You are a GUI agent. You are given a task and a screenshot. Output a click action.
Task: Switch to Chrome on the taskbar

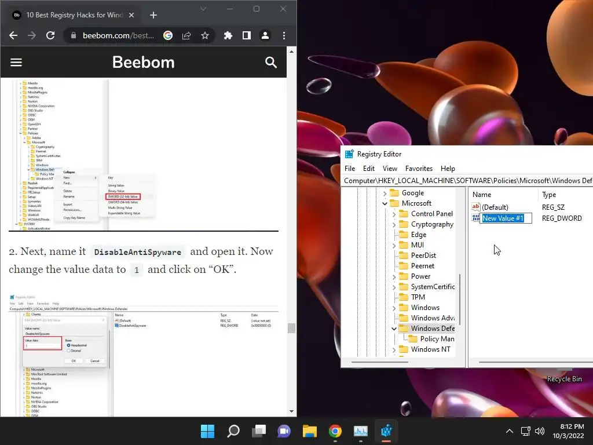pos(335,431)
